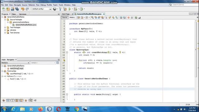Toggle Rectangular Selection in editor toolbar
Screen dimensions: 199x112
(x=106, y=17)
